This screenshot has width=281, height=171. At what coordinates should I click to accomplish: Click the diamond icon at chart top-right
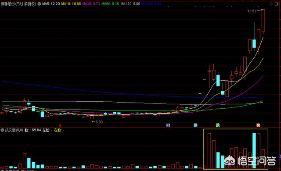click(271, 4)
